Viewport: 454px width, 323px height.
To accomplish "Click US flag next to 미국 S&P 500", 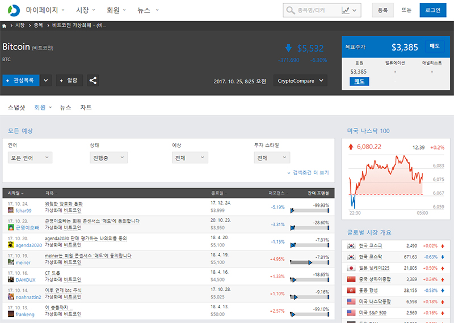I will point(351,313).
